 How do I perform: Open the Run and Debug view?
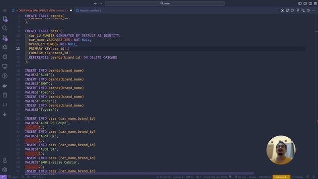pos(4,47)
